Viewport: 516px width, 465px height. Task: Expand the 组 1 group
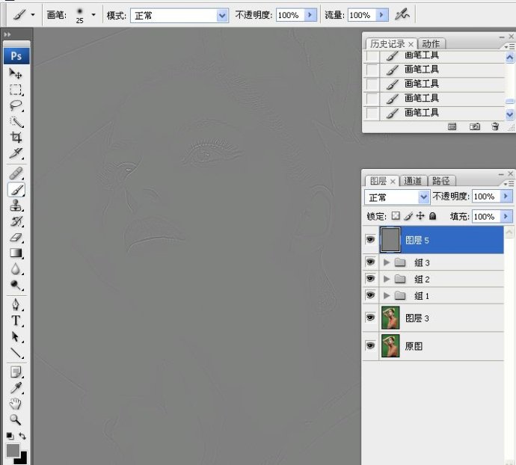pyautogui.click(x=387, y=295)
